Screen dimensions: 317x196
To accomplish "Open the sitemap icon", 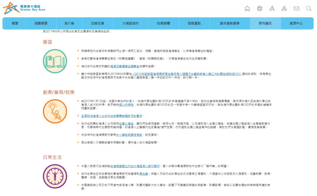I will click(284, 9).
